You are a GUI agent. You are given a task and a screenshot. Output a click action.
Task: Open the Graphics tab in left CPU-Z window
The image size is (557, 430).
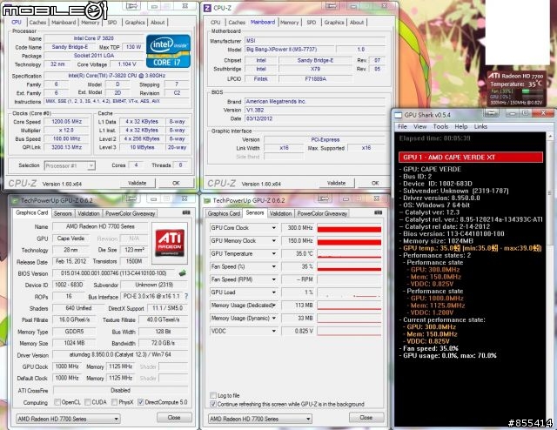(135, 22)
